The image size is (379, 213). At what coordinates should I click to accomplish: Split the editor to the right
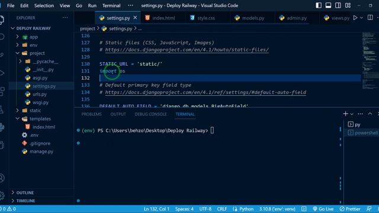(x=370, y=18)
